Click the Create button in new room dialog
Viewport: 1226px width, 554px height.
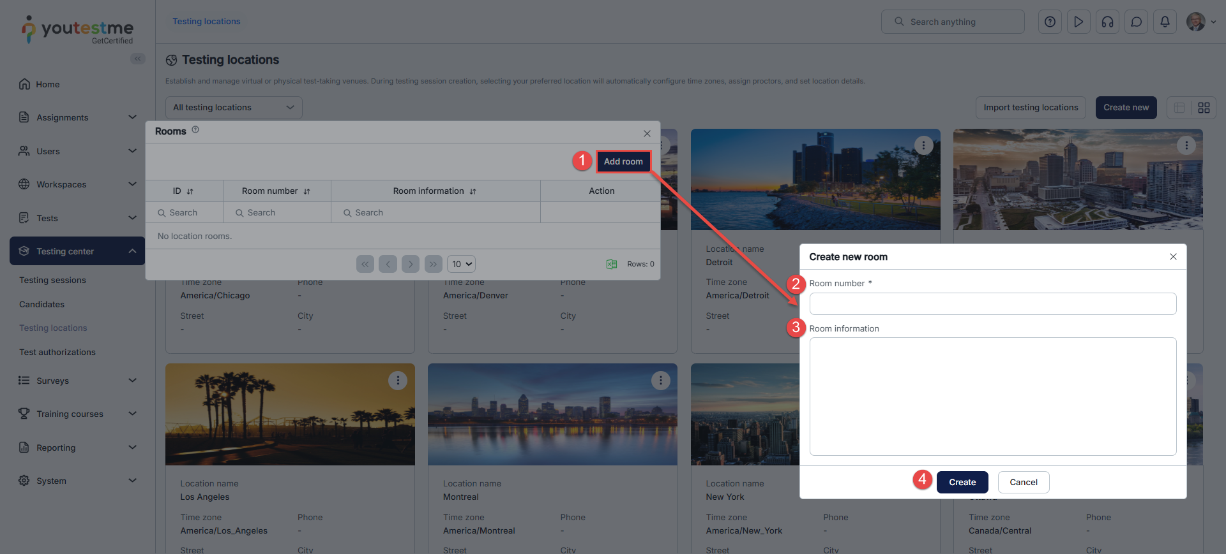[x=962, y=482]
